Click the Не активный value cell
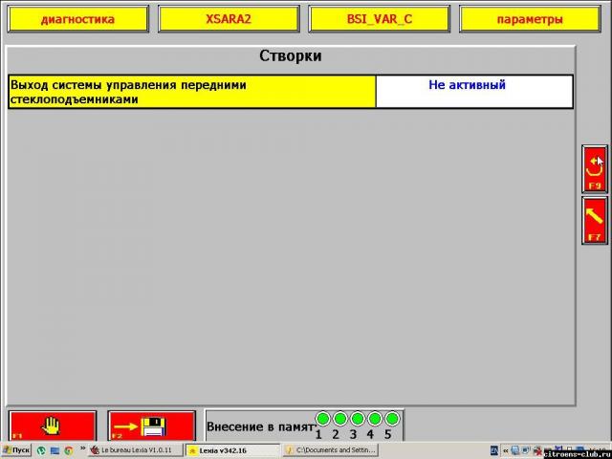 click(x=474, y=92)
